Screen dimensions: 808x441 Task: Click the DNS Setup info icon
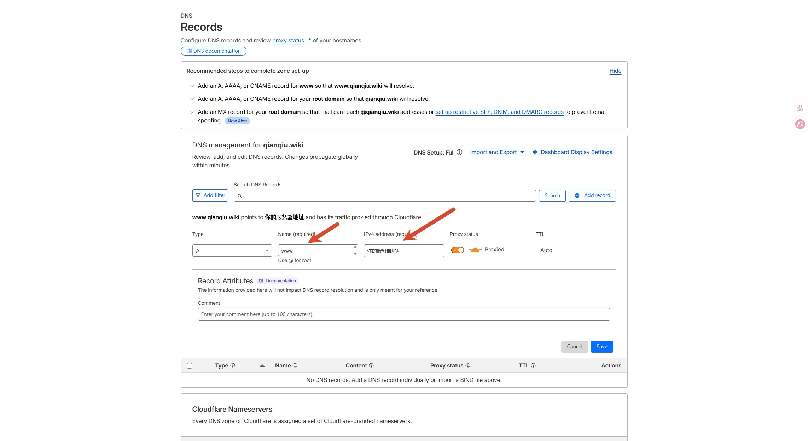pos(459,152)
